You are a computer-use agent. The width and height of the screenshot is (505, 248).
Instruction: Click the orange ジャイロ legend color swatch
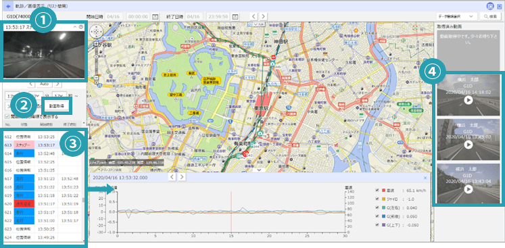(384, 199)
